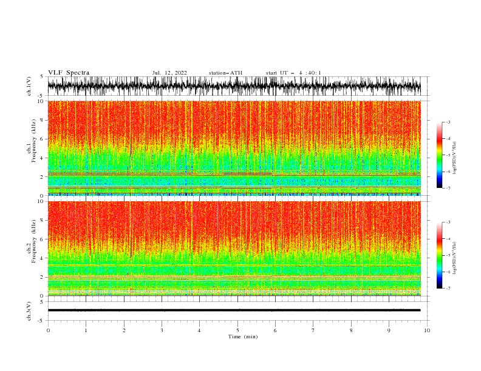
Task: Click inside the ch.2 spectrogram plot
Action: point(234,249)
